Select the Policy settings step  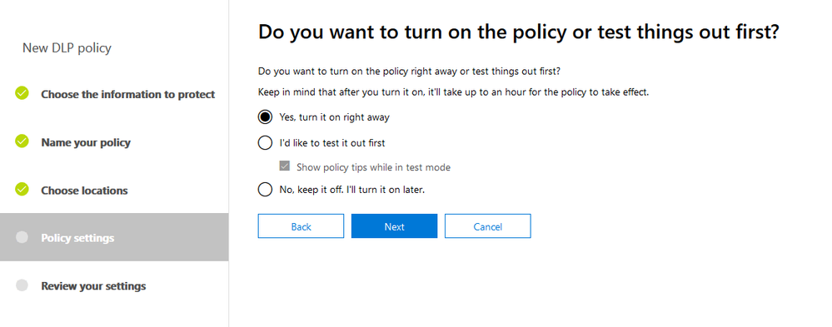[114, 237]
